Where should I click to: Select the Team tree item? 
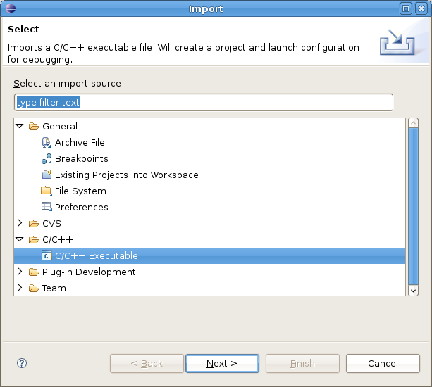point(54,288)
